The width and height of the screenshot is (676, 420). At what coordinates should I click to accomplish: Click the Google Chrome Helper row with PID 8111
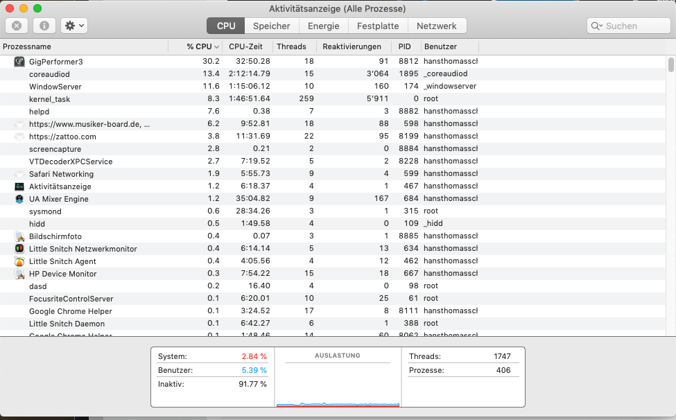pyautogui.click(x=333, y=311)
